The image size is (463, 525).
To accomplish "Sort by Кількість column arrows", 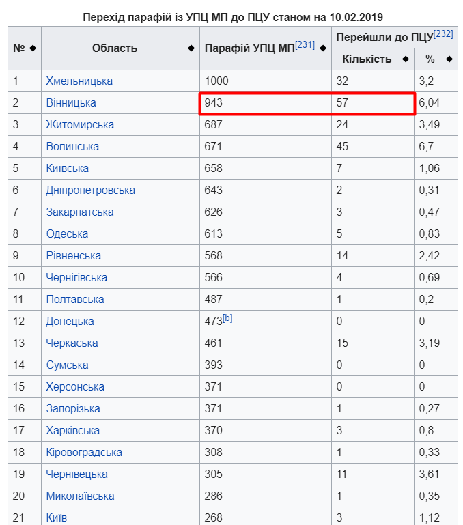I will pyautogui.click(x=405, y=59).
